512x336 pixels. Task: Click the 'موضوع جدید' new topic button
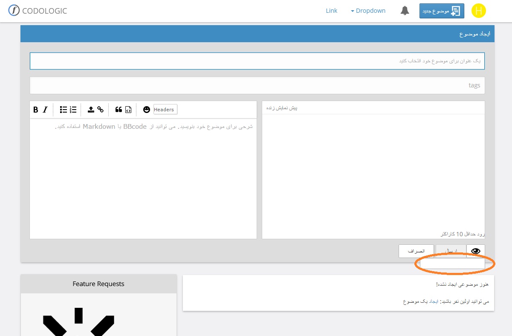point(442,11)
